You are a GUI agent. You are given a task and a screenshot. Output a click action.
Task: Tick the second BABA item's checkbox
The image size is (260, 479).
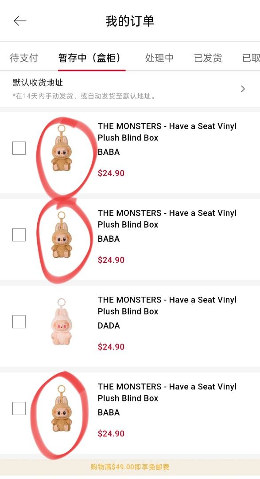click(x=19, y=235)
